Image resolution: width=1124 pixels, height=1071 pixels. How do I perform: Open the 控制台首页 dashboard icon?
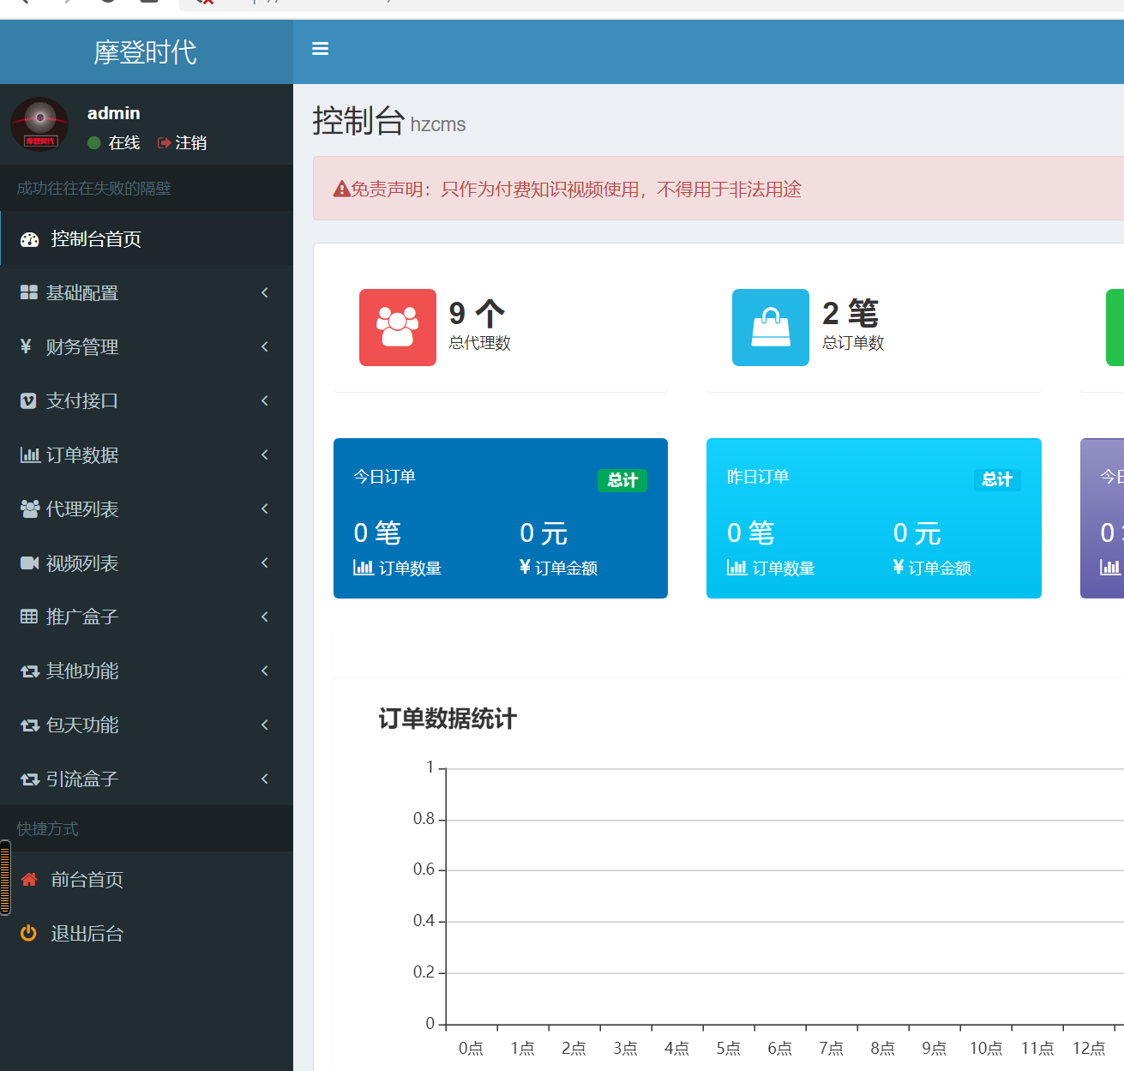tap(29, 238)
